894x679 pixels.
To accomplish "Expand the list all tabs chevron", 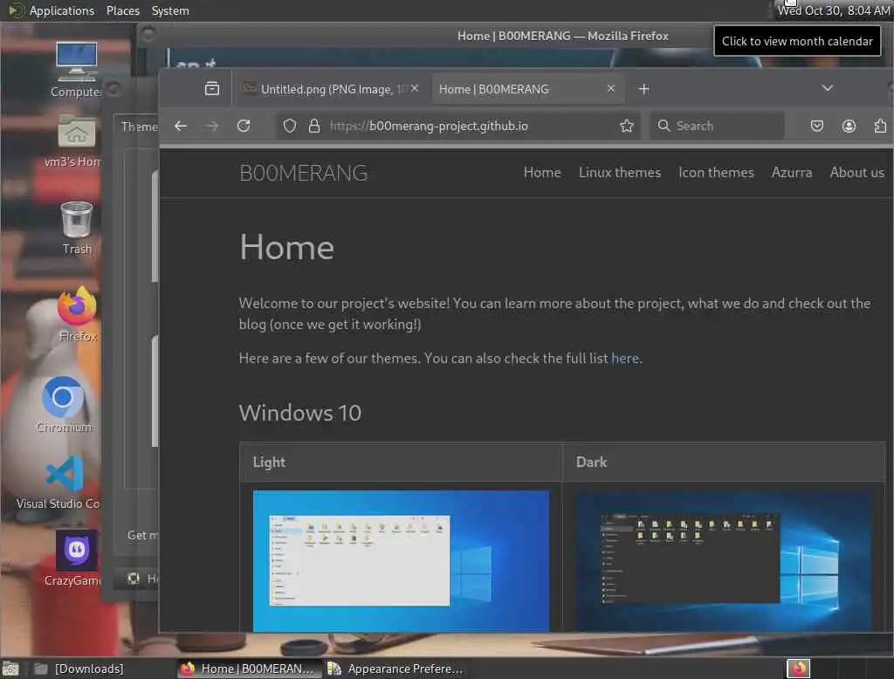I will click(x=828, y=88).
